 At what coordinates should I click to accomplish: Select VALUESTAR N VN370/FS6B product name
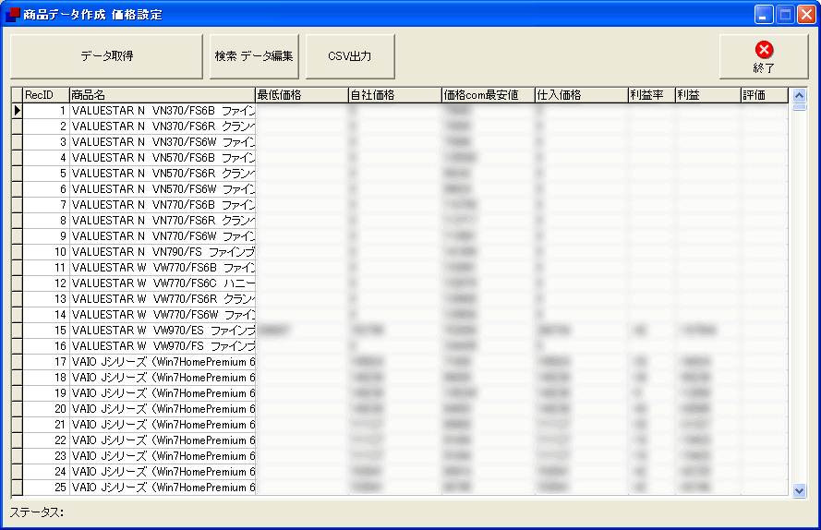(x=163, y=111)
